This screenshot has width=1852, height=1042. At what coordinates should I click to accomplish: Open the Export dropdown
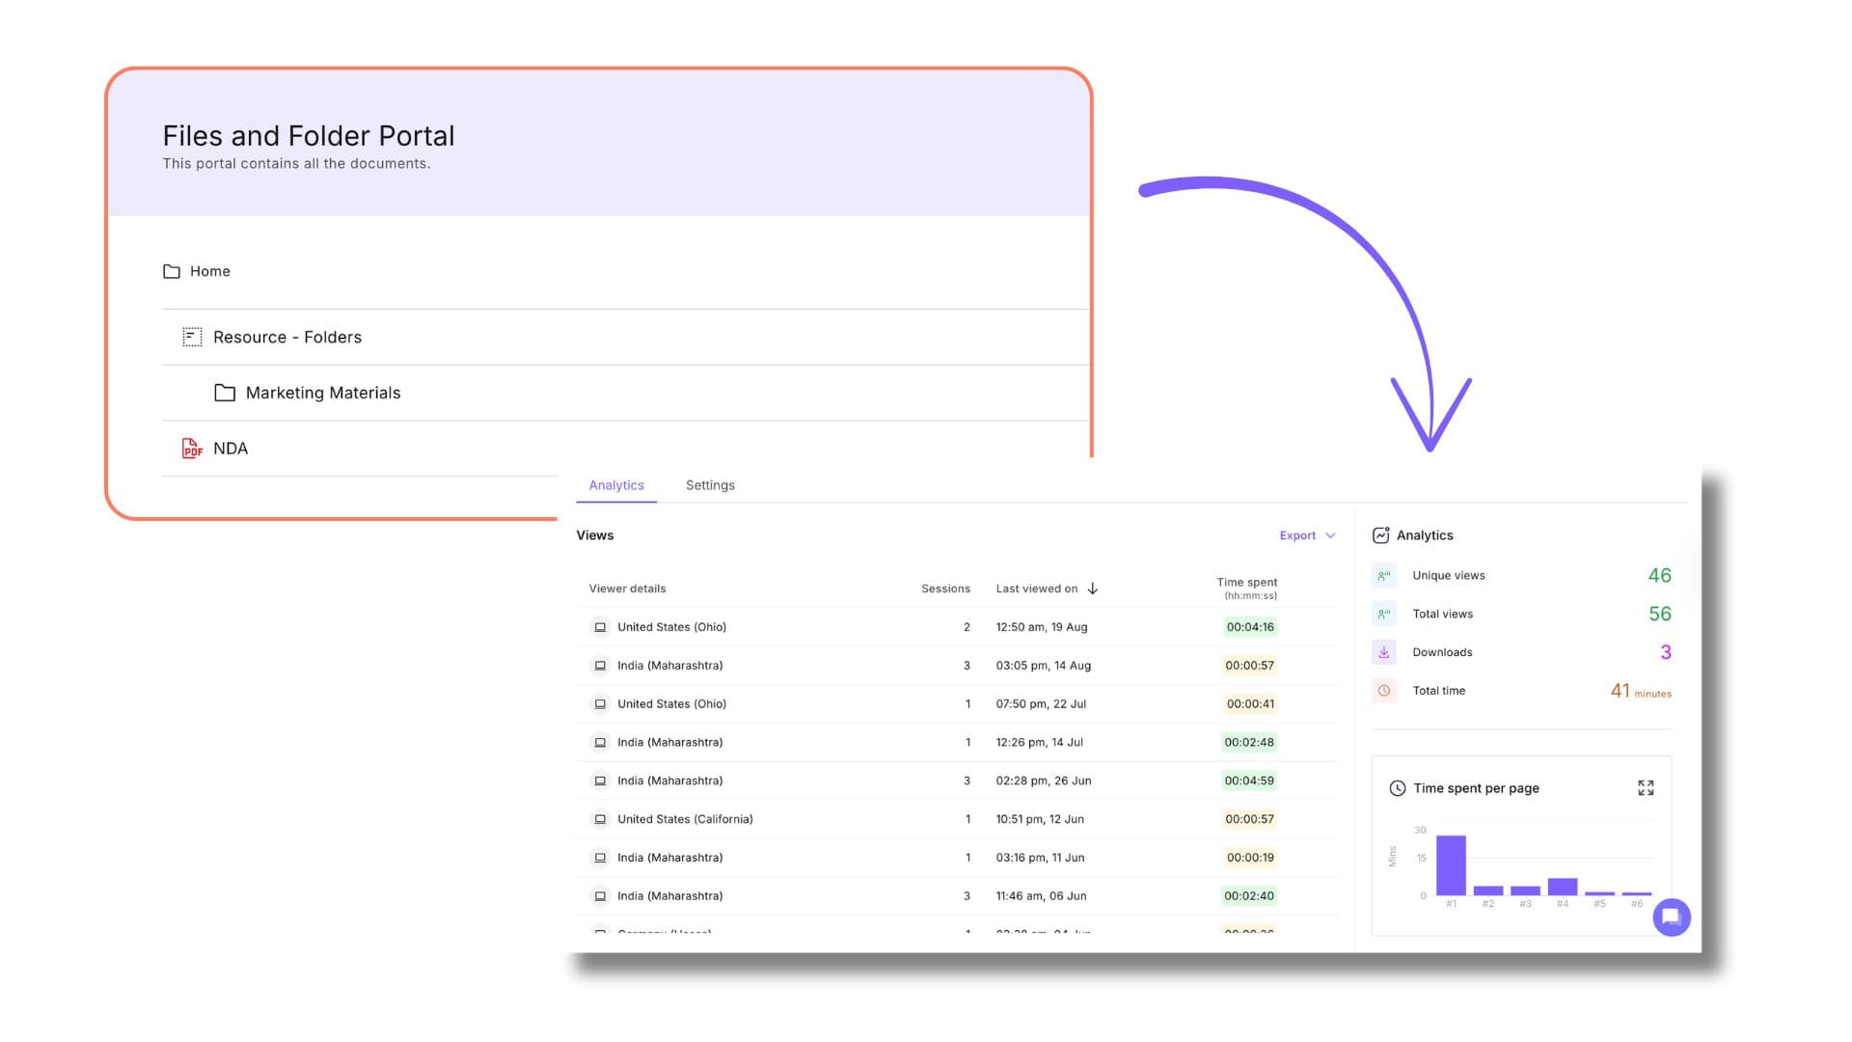tap(1305, 535)
